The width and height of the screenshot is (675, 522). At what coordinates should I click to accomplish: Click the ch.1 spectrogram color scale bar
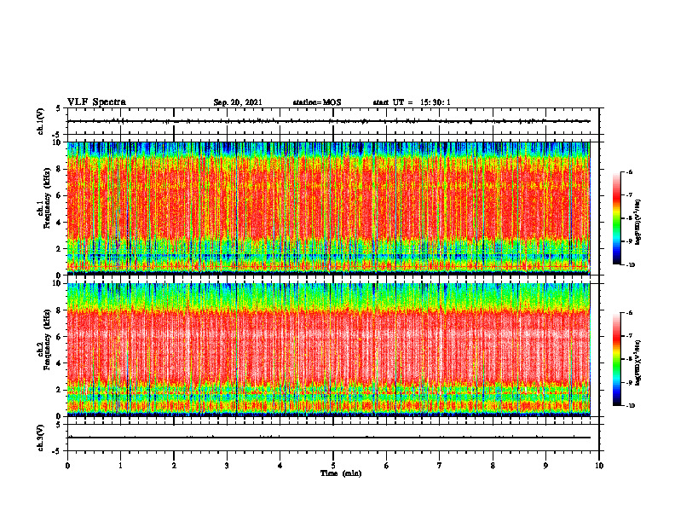click(x=616, y=218)
